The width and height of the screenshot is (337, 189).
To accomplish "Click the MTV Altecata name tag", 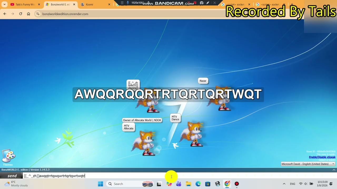I will (x=129, y=127).
